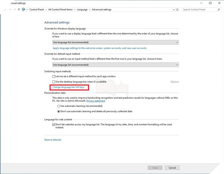Open Change language bar hot keys link
The image size is (224, 174).
(x=68, y=87)
